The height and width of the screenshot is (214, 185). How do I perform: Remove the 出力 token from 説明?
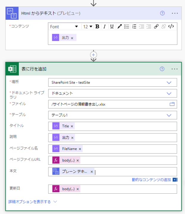(72, 138)
